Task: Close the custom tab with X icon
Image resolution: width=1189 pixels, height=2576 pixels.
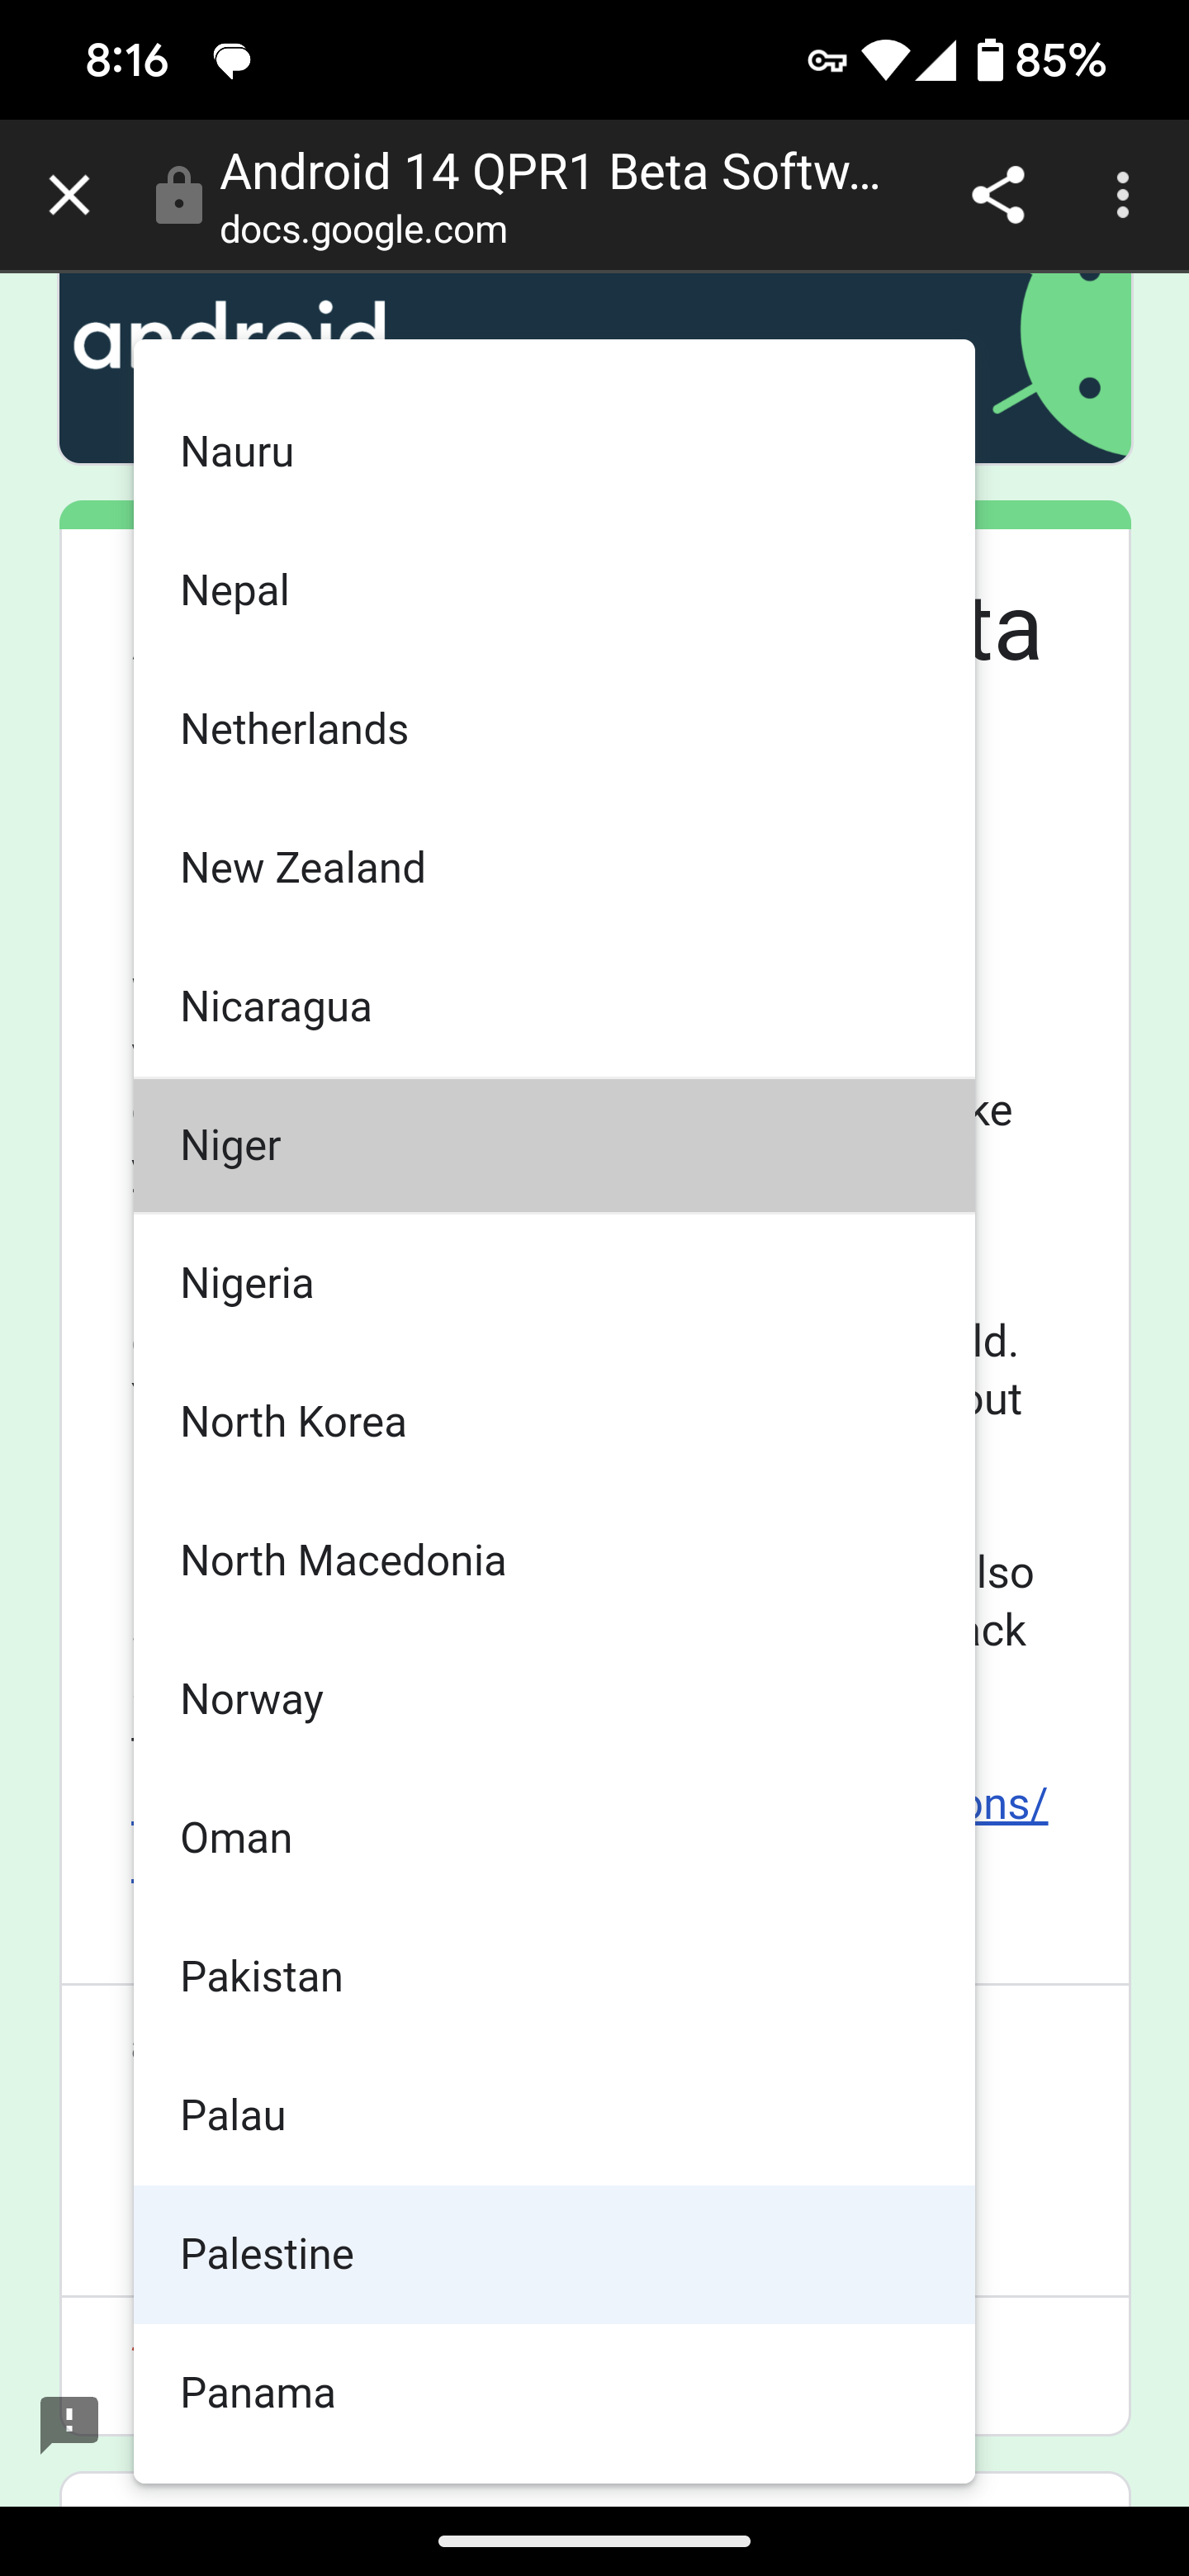Action: click(x=69, y=195)
